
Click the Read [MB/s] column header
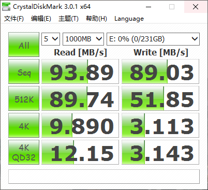point(80,52)
